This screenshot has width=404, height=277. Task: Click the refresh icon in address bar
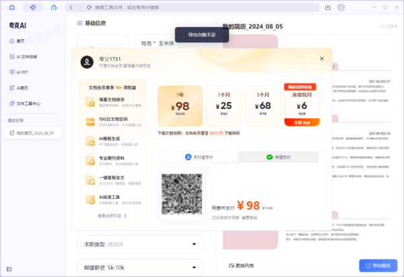(89, 7)
